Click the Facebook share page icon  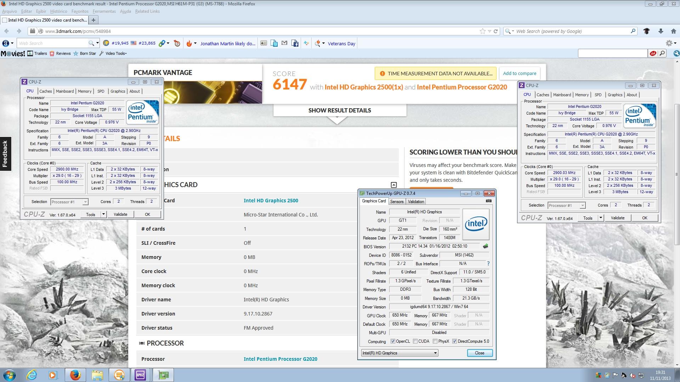[x=295, y=43]
